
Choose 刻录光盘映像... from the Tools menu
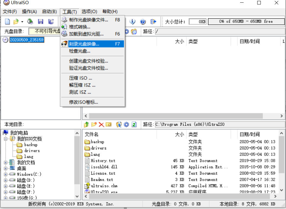click(92, 44)
